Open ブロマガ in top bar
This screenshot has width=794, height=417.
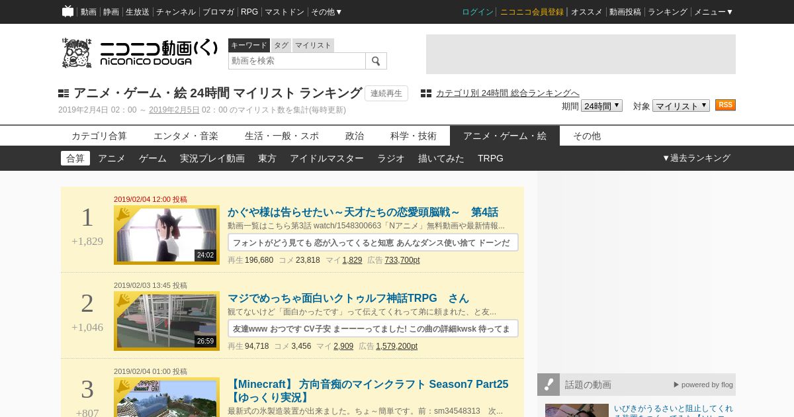tap(218, 12)
